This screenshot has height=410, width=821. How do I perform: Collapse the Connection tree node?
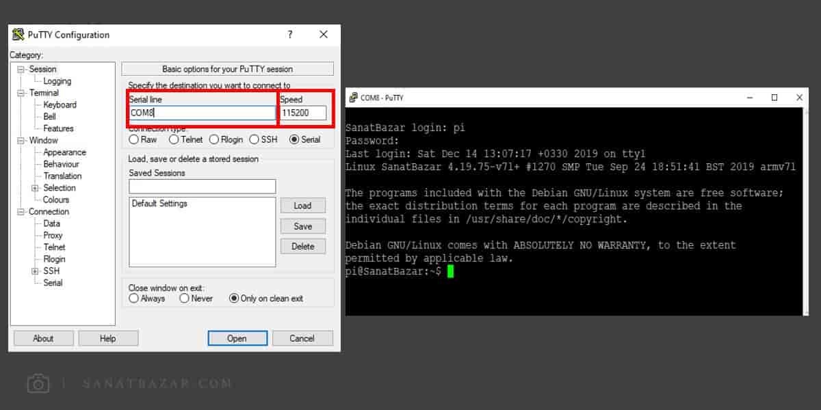[21, 212]
